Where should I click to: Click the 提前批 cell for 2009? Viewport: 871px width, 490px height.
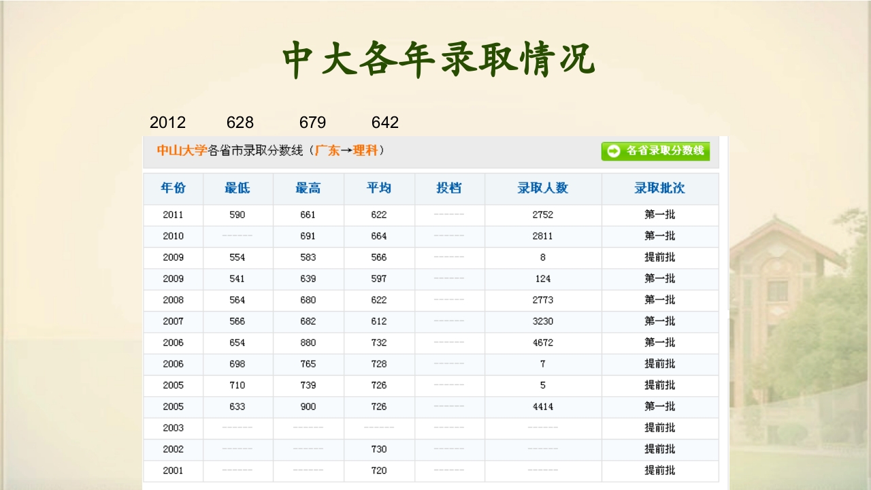(x=660, y=257)
